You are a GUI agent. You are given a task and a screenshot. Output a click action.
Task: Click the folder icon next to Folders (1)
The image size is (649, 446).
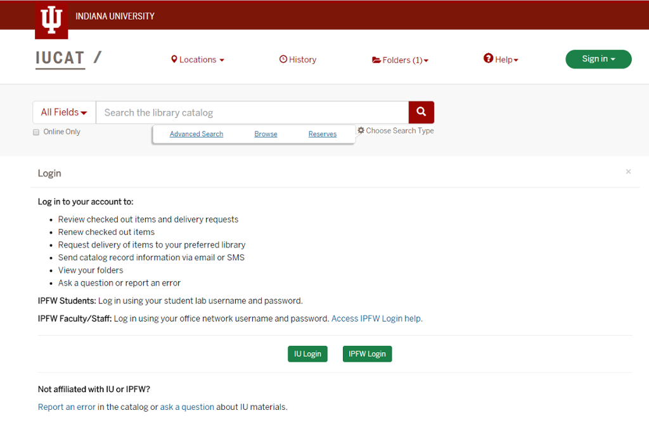(x=376, y=59)
